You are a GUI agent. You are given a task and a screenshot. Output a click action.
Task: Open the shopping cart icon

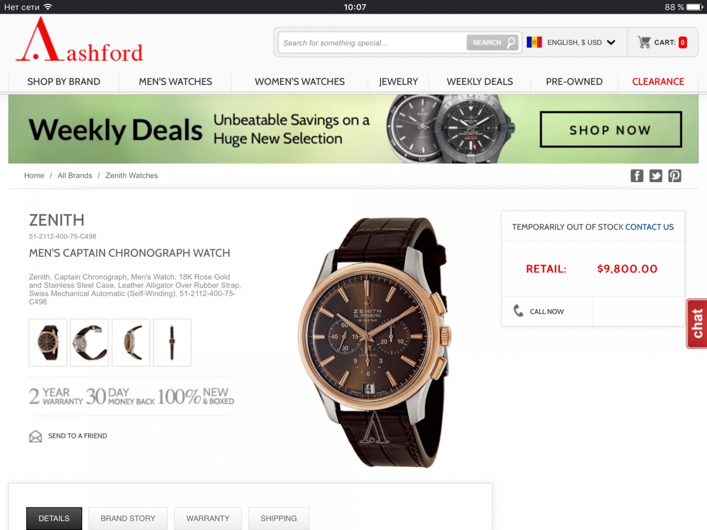644,43
